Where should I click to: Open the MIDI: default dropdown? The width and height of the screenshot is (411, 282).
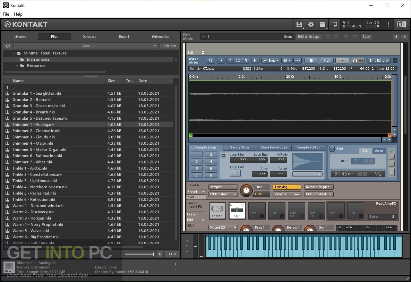pyautogui.click(x=223, y=194)
